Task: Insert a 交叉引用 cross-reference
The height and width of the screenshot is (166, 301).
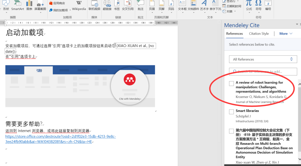Action: (x=128, y=5)
